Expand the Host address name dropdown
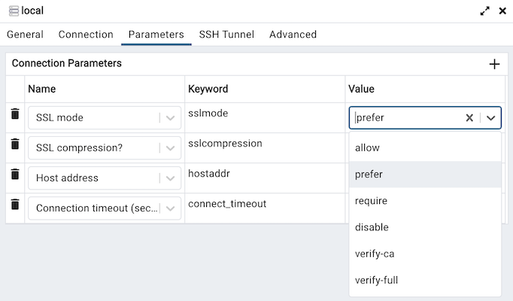The image size is (513, 301). pos(170,178)
